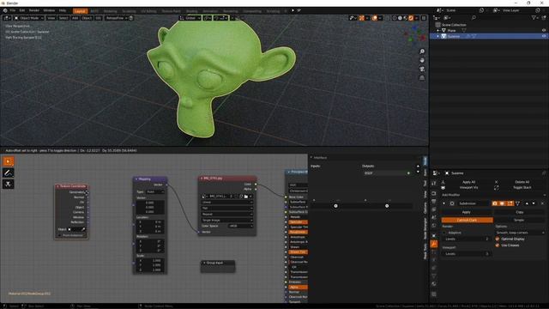Open Smooth, keep corners options dropdown
Screen dimensions: 549x309
[x=520, y=233]
